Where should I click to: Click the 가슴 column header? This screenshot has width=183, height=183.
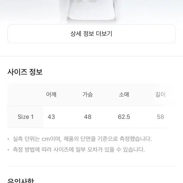(x=88, y=94)
